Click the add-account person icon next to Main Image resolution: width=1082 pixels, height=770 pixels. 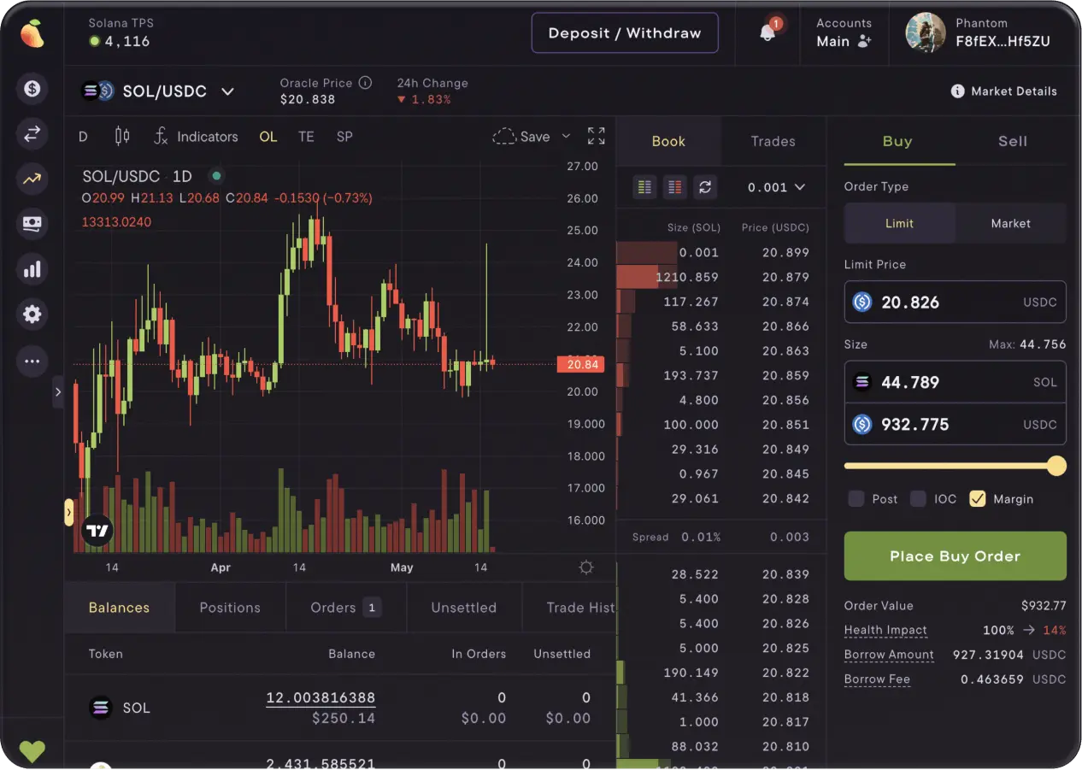click(864, 41)
